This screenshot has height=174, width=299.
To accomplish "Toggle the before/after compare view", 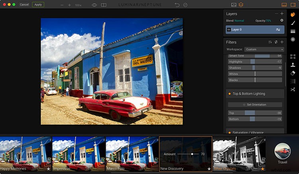I will click(104, 5).
